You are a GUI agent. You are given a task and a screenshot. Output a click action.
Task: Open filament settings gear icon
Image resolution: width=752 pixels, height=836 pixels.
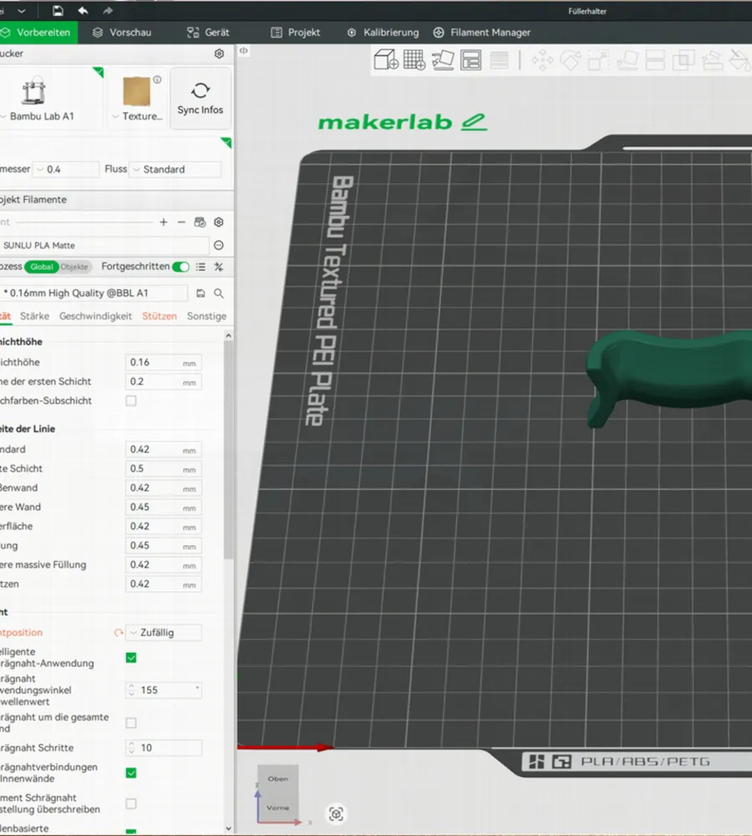click(x=219, y=222)
